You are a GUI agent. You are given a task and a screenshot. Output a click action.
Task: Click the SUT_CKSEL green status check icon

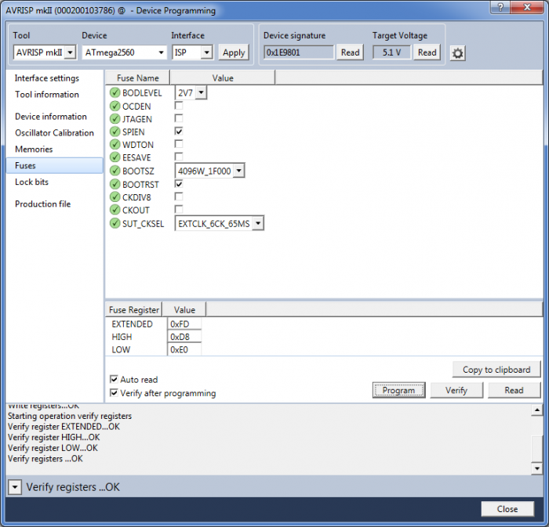point(115,223)
